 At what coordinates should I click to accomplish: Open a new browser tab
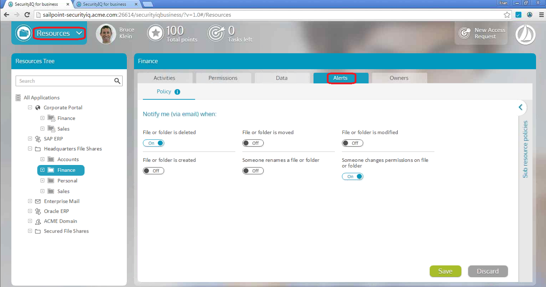[x=148, y=4]
